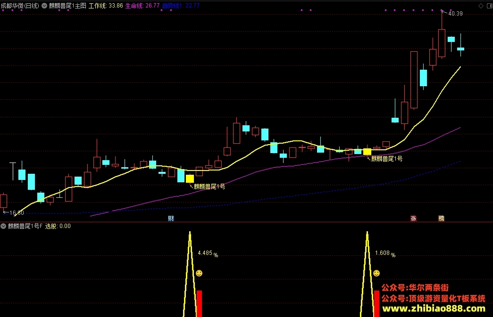Open the dropdown beside 成都华微(日线)
Screen dimensions: 493x317
click(44, 6)
